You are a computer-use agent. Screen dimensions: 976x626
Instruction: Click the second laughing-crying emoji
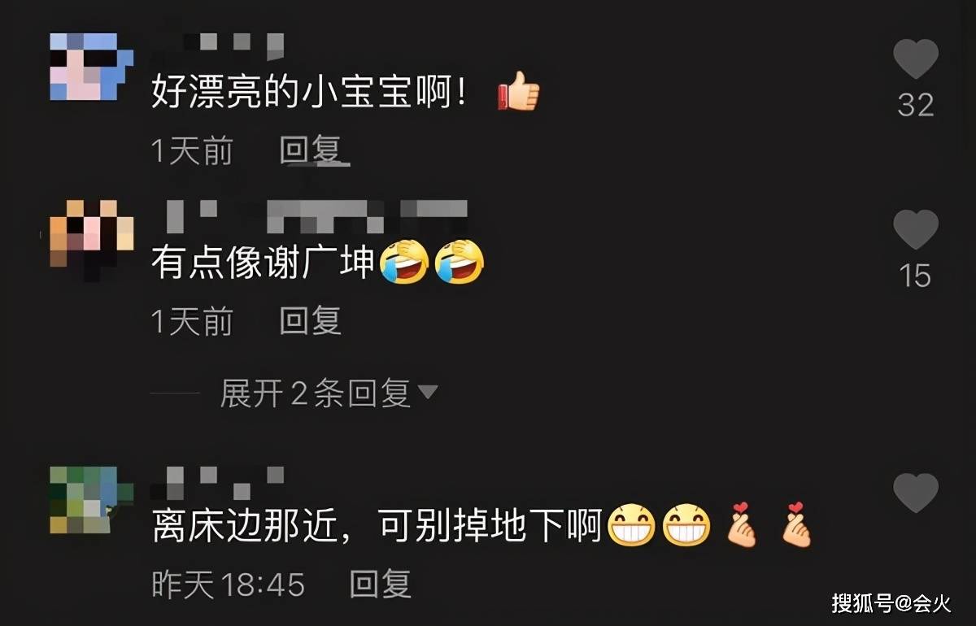[x=460, y=262]
